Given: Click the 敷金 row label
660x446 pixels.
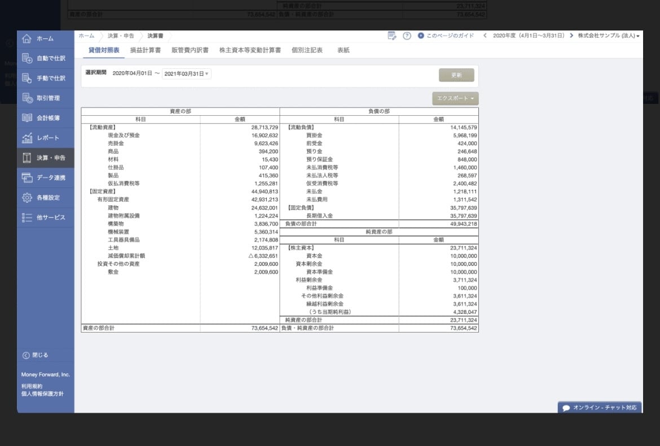Looking at the screenshot, I should (113, 272).
